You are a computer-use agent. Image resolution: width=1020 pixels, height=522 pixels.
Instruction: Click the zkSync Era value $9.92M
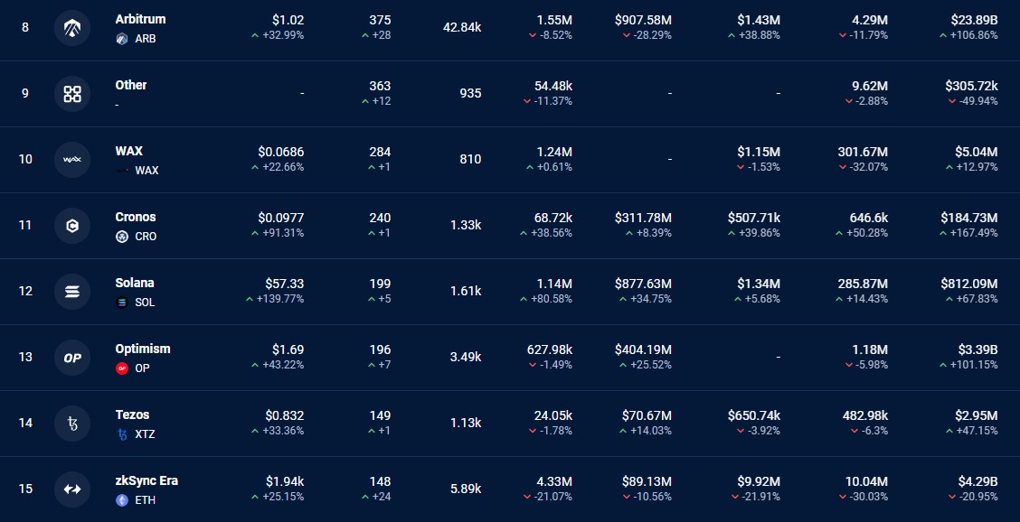tap(759, 481)
